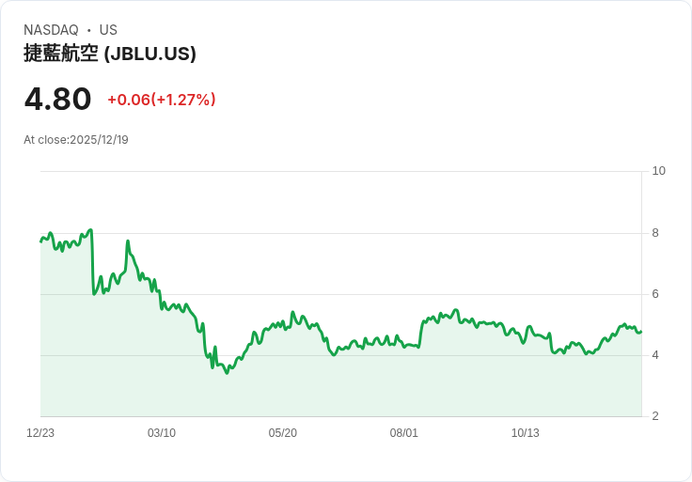The image size is (692, 482).
Task: Click the 4 price axis label
Action: click(655, 355)
